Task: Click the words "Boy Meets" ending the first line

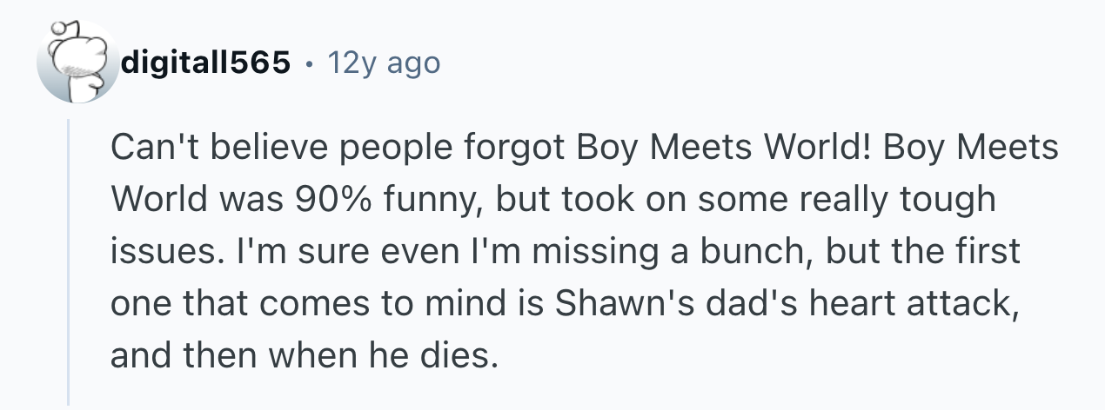Action: 971,148
